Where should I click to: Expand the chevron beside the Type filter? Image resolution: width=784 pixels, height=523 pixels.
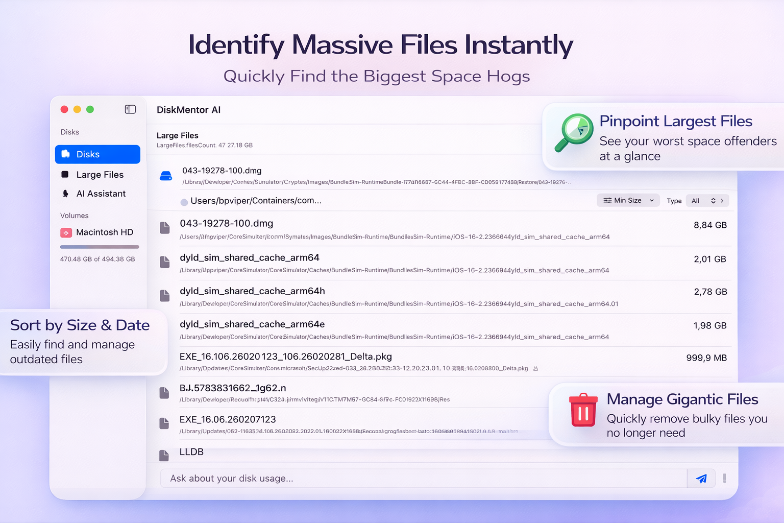(x=722, y=201)
